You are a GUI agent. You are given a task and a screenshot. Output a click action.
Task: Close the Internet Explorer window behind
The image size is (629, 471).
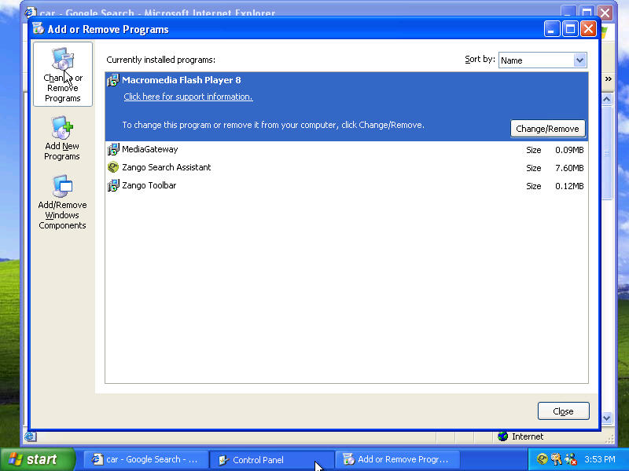point(605,13)
